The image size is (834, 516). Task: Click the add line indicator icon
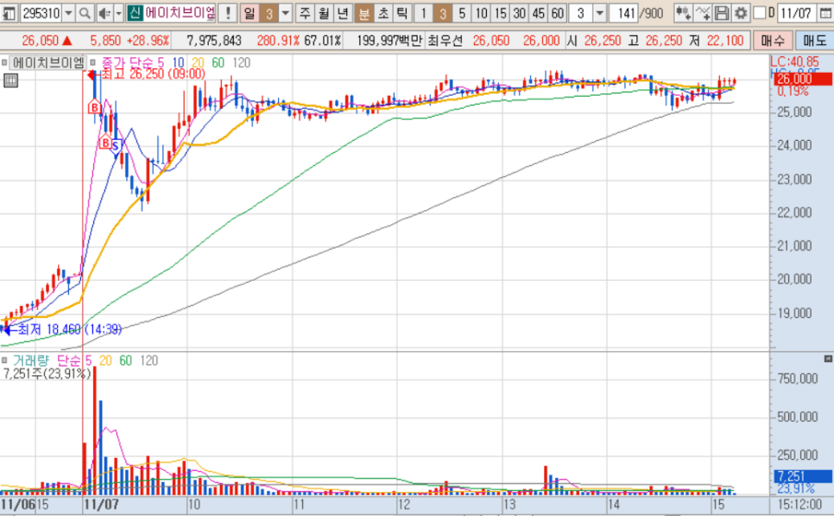coord(703,13)
